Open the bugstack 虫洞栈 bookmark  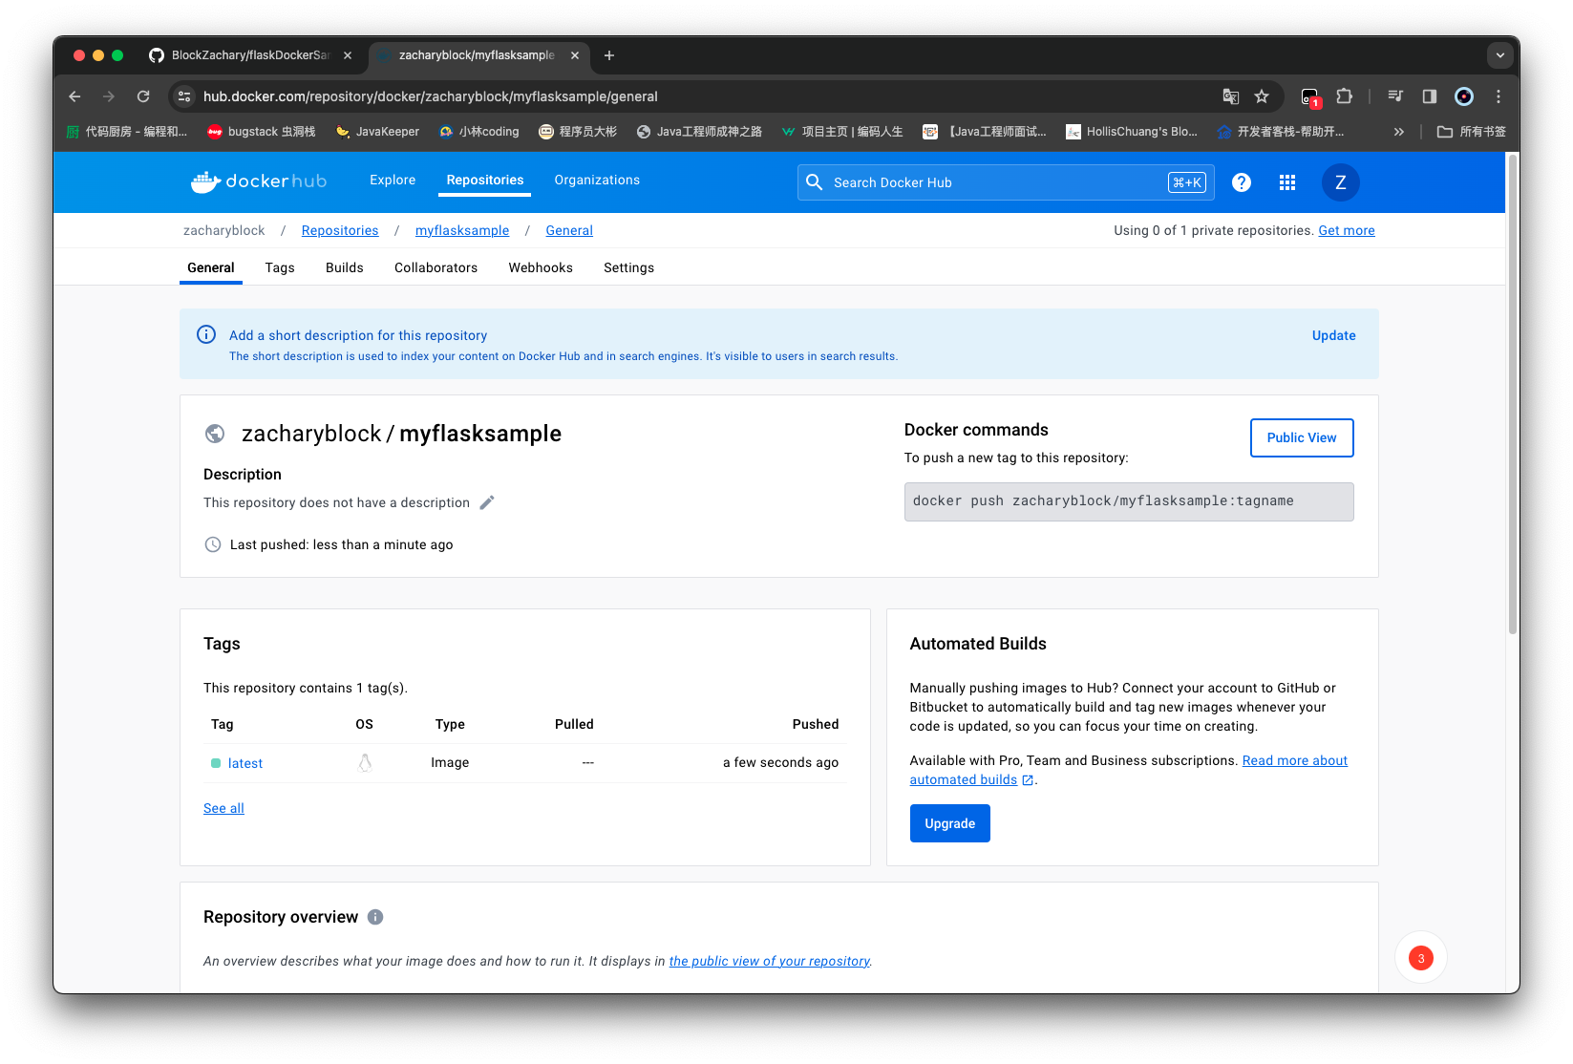(261, 132)
